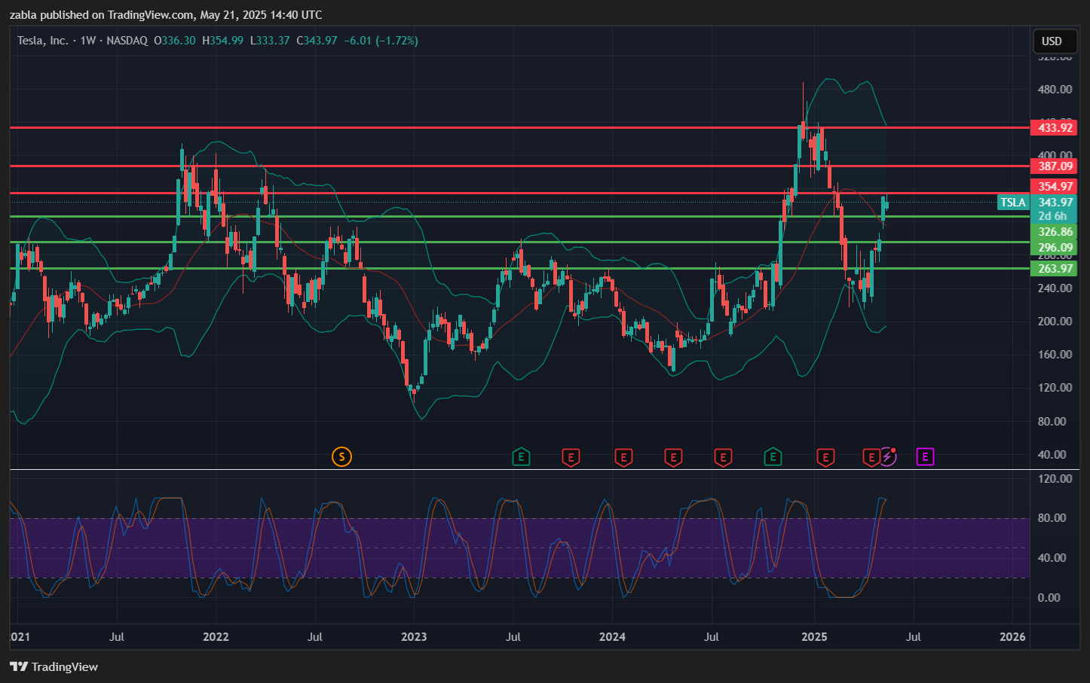The width and height of the screenshot is (1090, 683).
Task: Click the 2022 label on time axis
Action: (x=216, y=637)
